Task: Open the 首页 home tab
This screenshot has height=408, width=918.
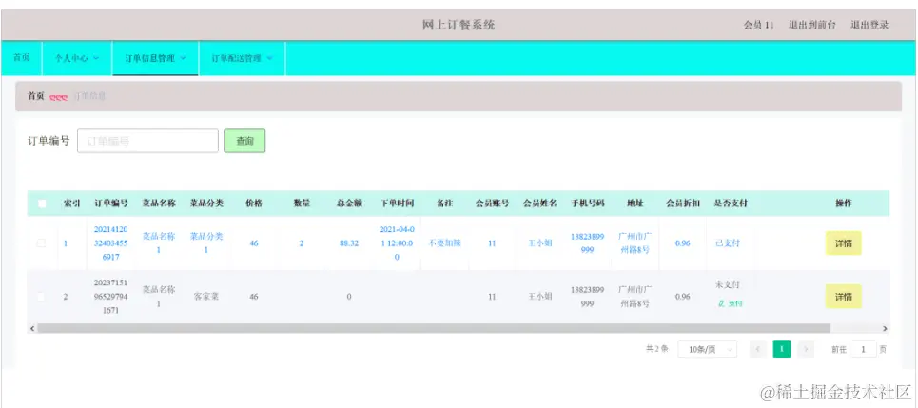Action: pos(22,58)
